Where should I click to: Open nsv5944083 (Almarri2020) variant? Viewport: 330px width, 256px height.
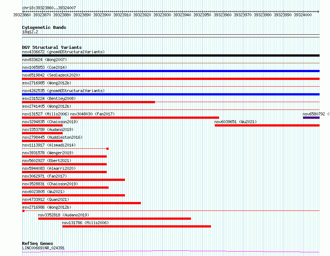49,168
